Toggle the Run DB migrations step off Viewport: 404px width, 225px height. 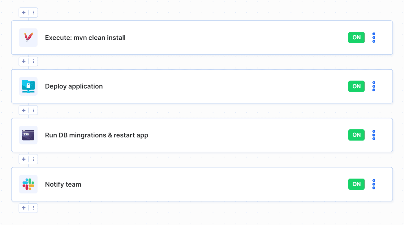click(x=356, y=135)
